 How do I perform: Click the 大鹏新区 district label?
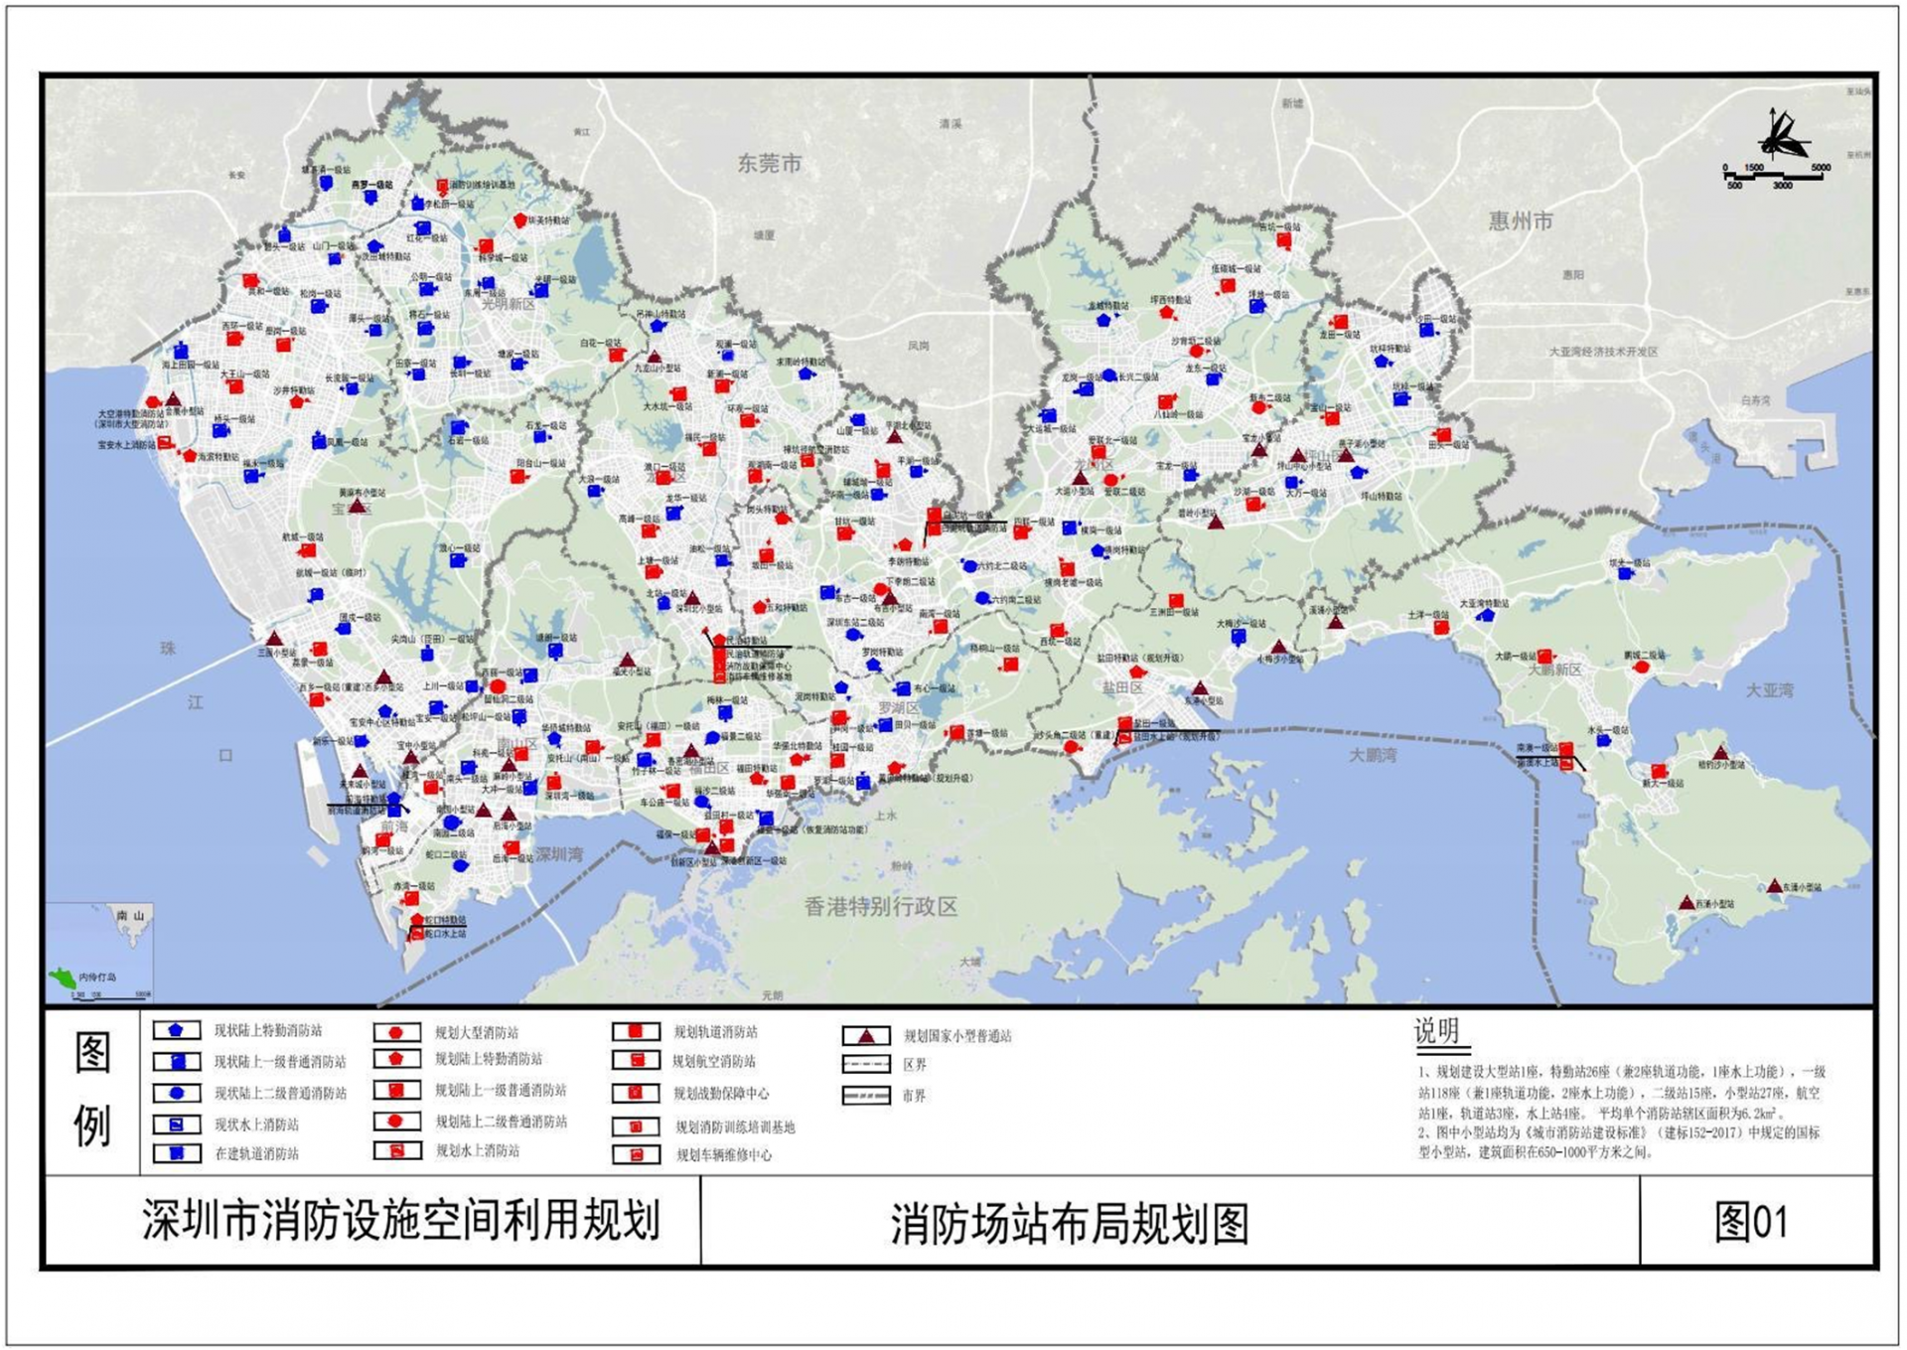[1555, 670]
